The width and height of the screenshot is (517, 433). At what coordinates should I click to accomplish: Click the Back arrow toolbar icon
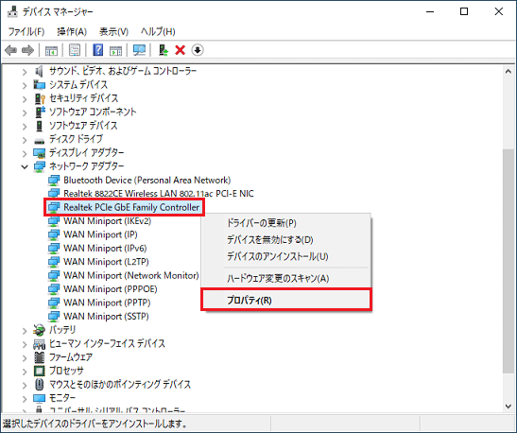pyautogui.click(x=11, y=50)
